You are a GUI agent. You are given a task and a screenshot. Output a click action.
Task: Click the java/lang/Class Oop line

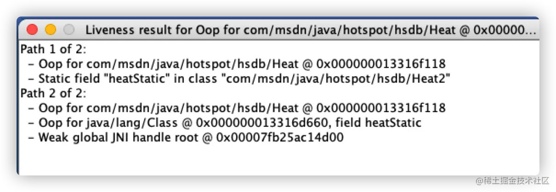(224, 123)
